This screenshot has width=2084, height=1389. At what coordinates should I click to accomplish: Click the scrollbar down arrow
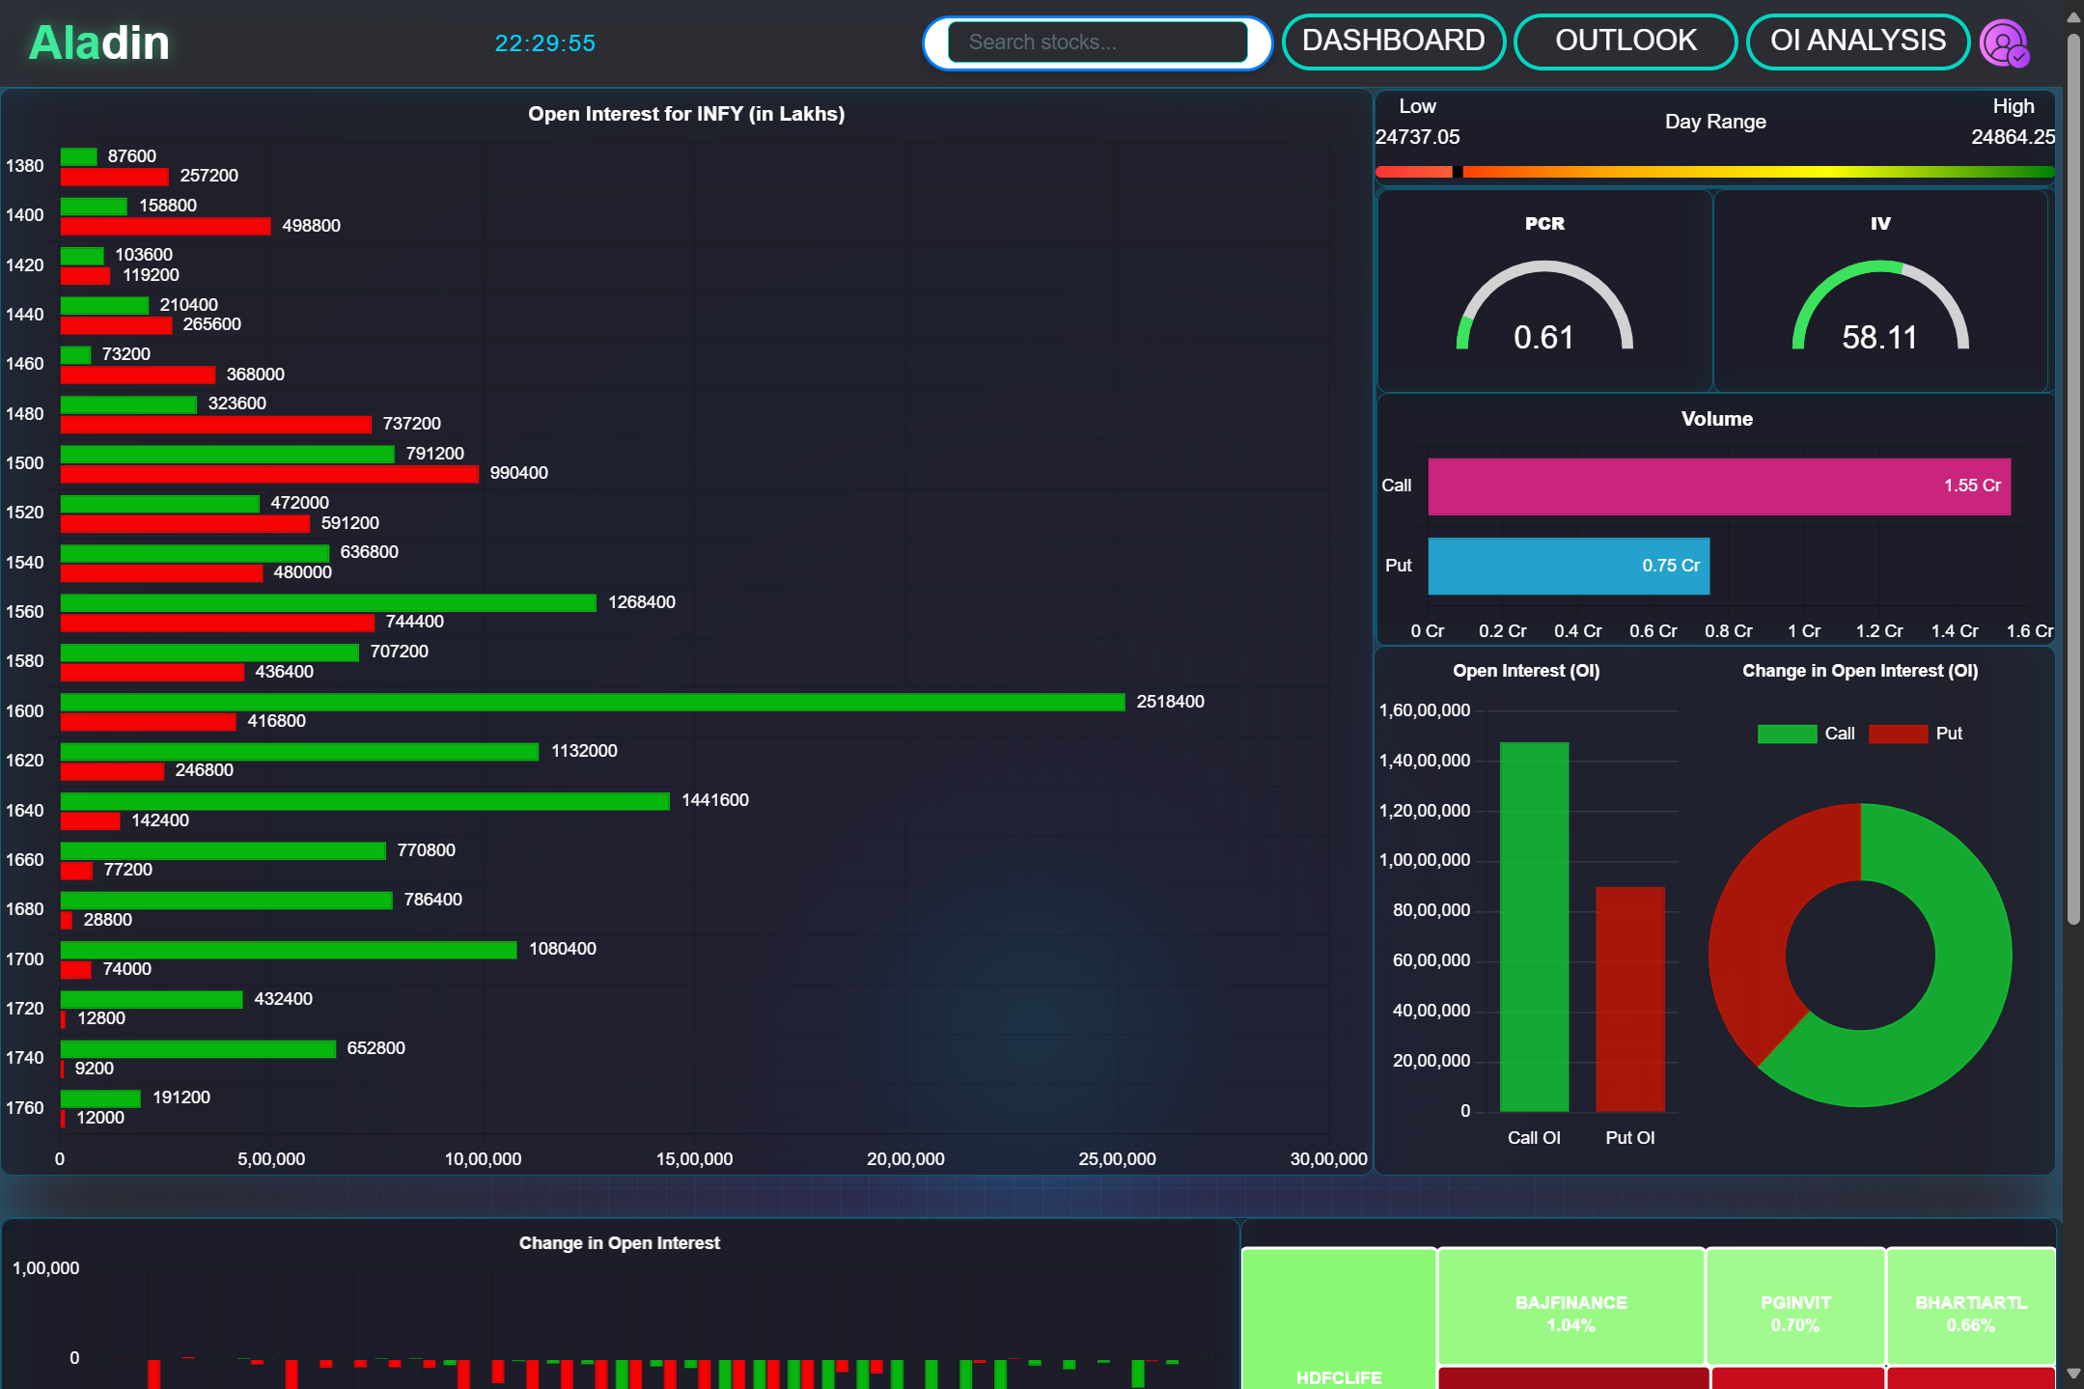[2072, 1373]
